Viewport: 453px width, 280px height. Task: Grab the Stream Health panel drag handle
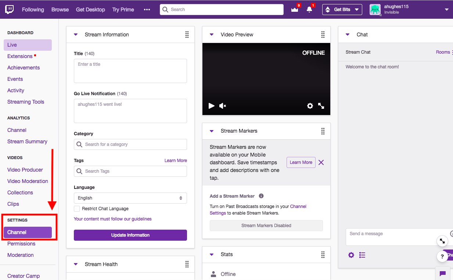(x=187, y=264)
